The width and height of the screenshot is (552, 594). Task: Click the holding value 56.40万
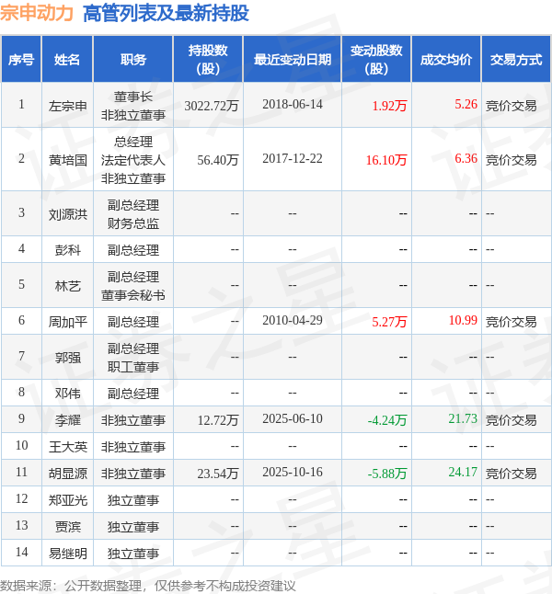pos(218,160)
